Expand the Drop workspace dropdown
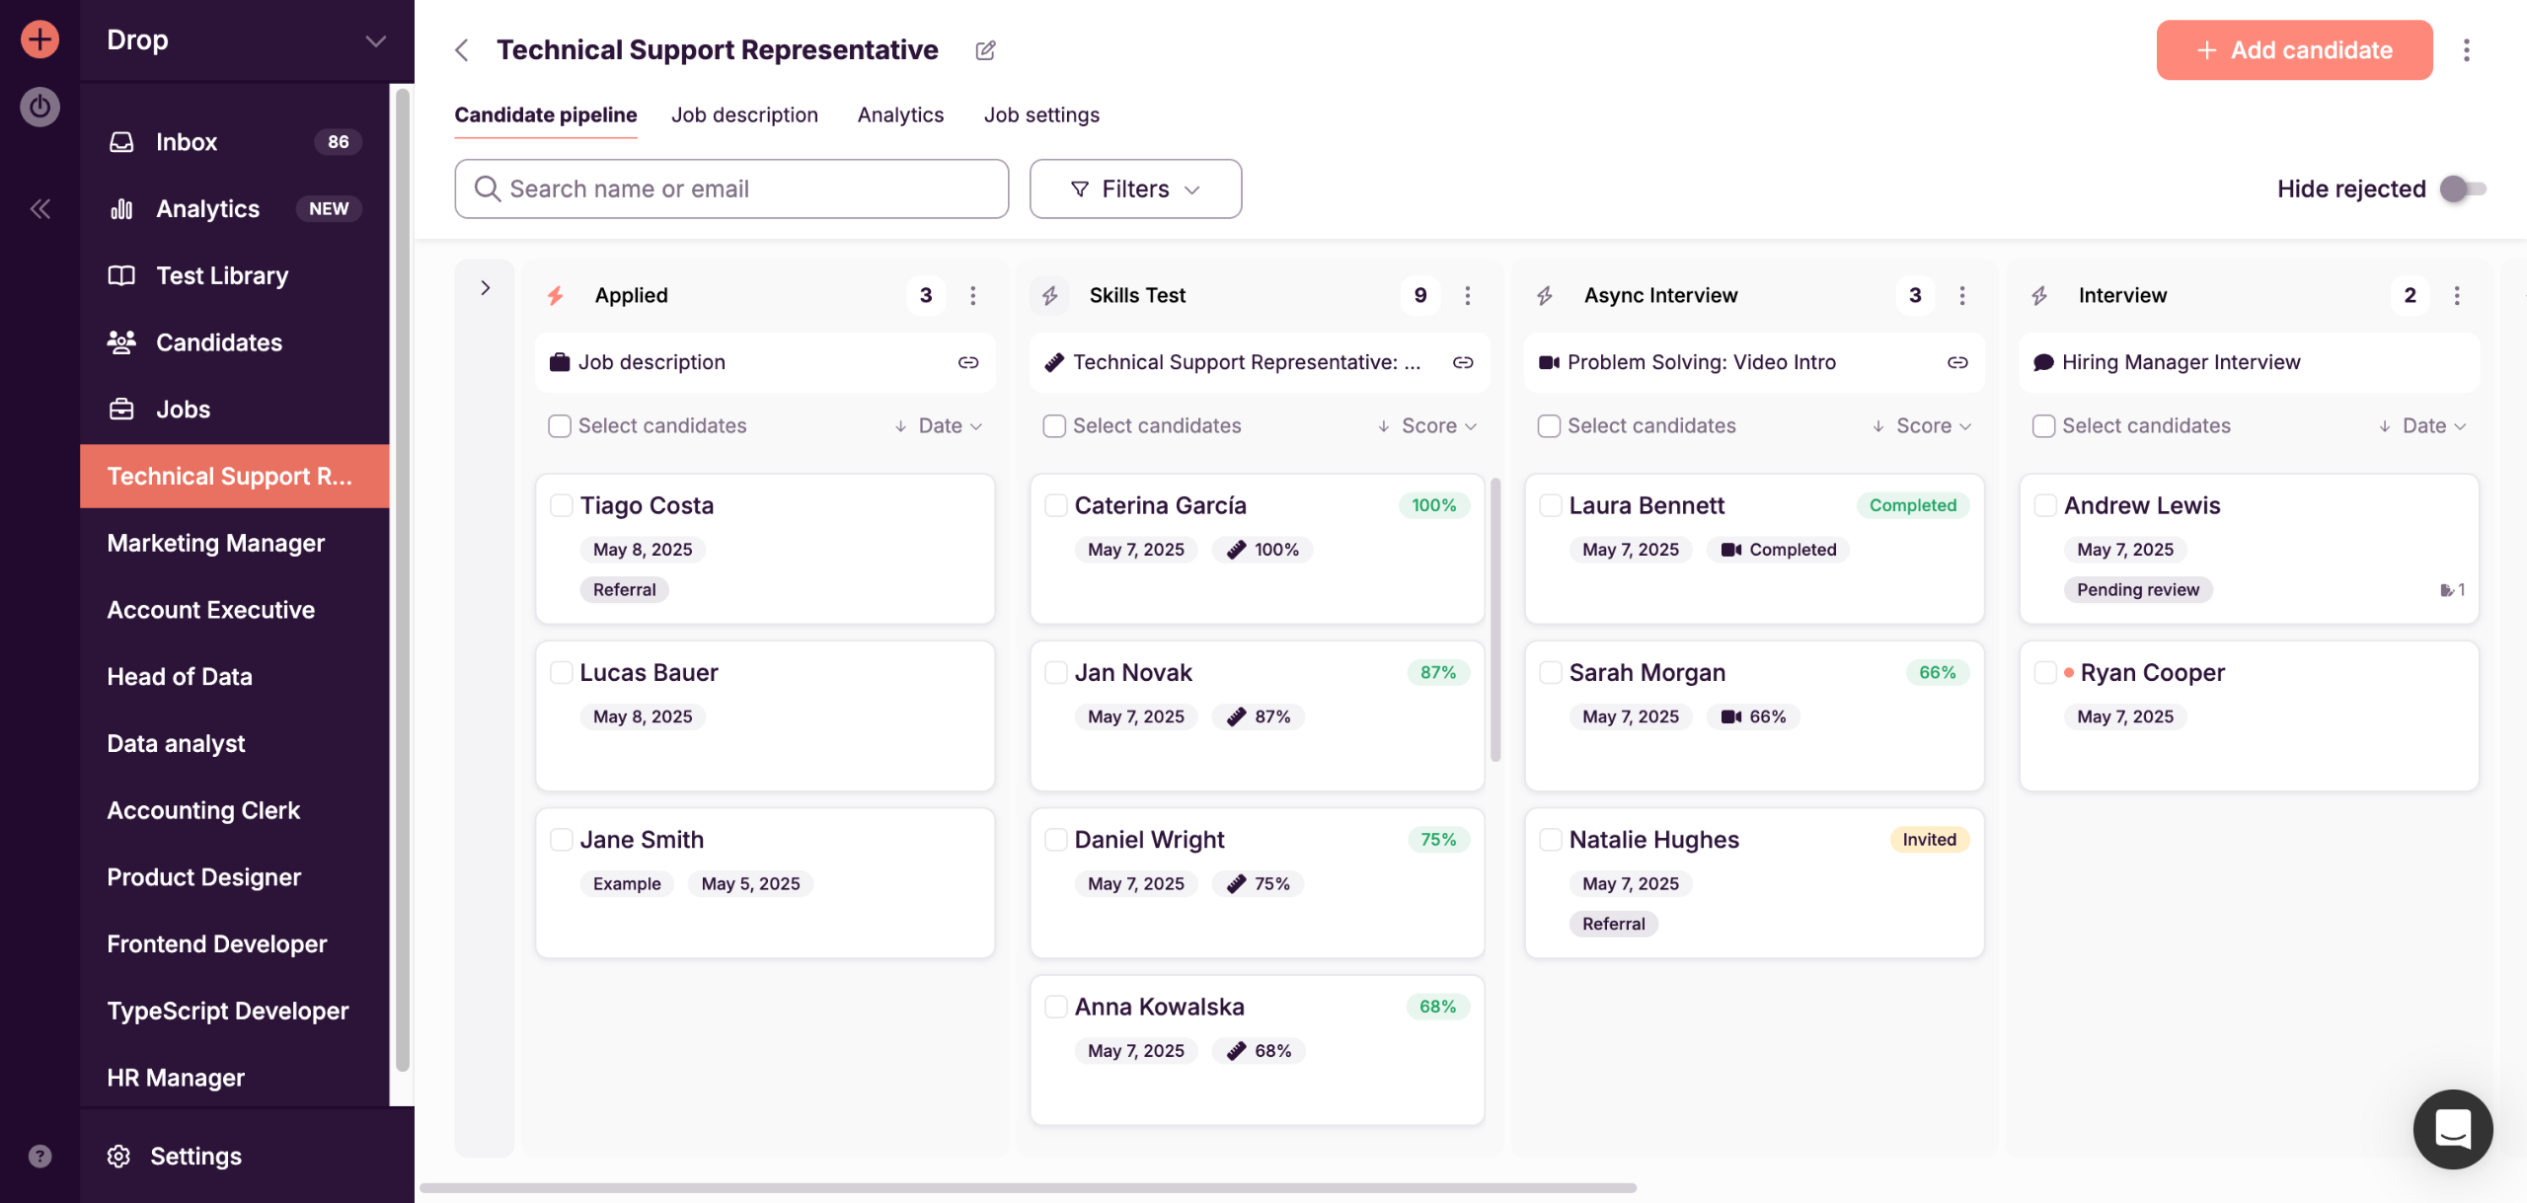 tap(375, 40)
